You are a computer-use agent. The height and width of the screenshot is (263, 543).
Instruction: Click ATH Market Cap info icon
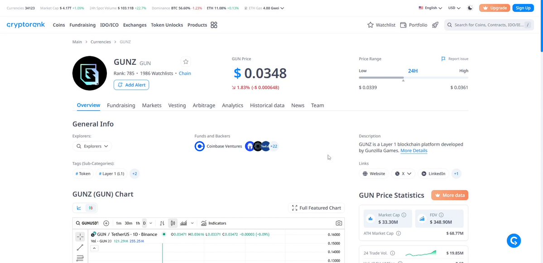(x=398, y=233)
